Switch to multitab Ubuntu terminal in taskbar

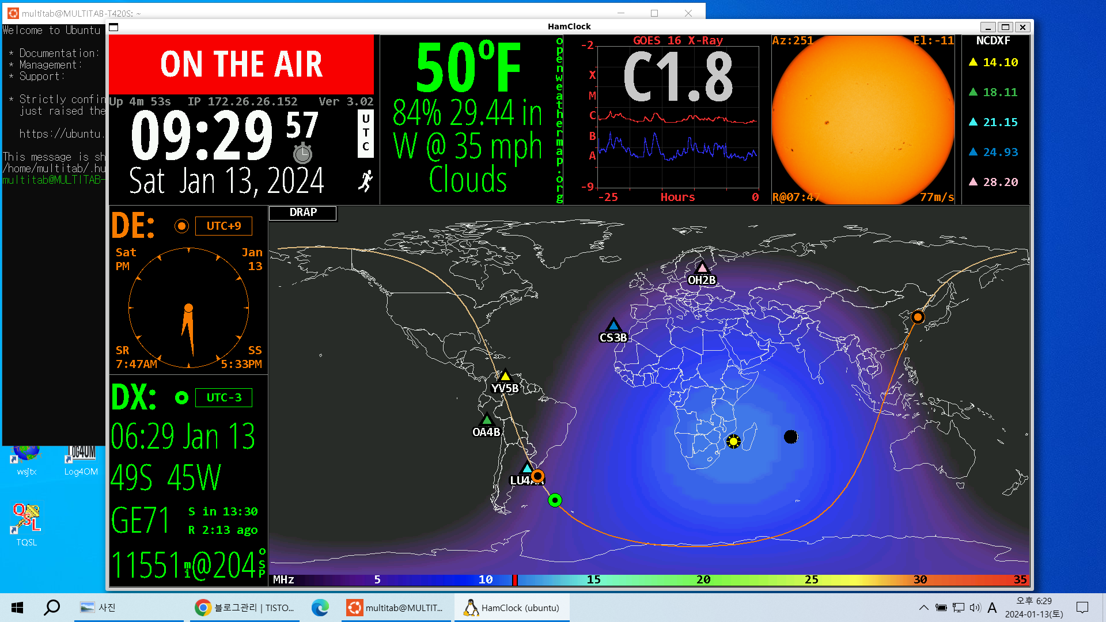[396, 608]
